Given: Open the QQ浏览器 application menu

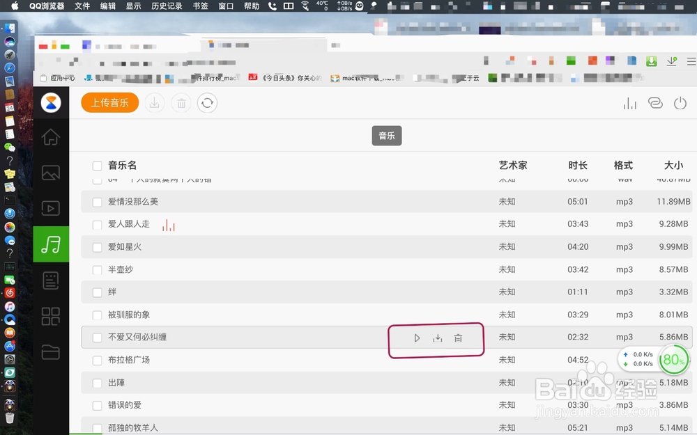Looking at the screenshot, I should click(x=47, y=6).
